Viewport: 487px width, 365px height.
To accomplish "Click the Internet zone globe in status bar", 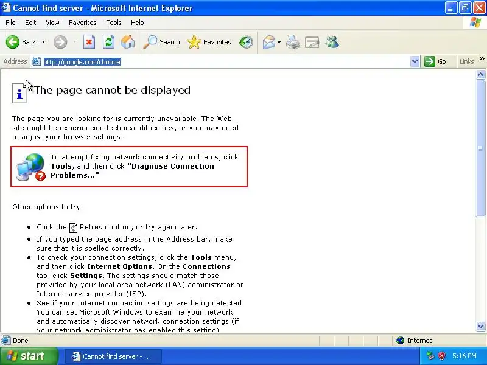I will coord(401,341).
